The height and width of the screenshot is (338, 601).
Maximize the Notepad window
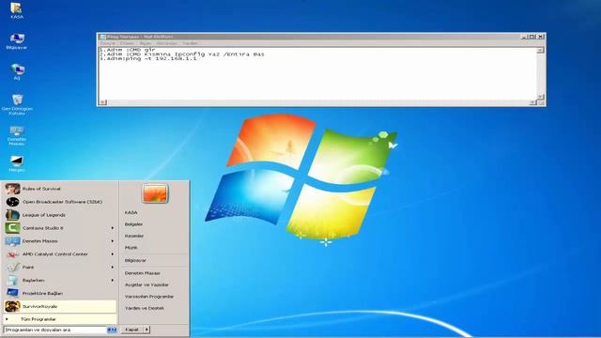pos(532,37)
